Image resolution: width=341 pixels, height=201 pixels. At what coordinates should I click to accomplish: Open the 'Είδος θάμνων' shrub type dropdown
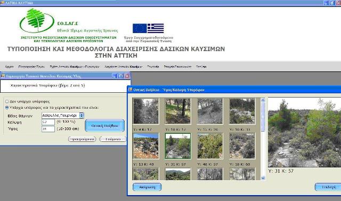[x=82, y=115]
